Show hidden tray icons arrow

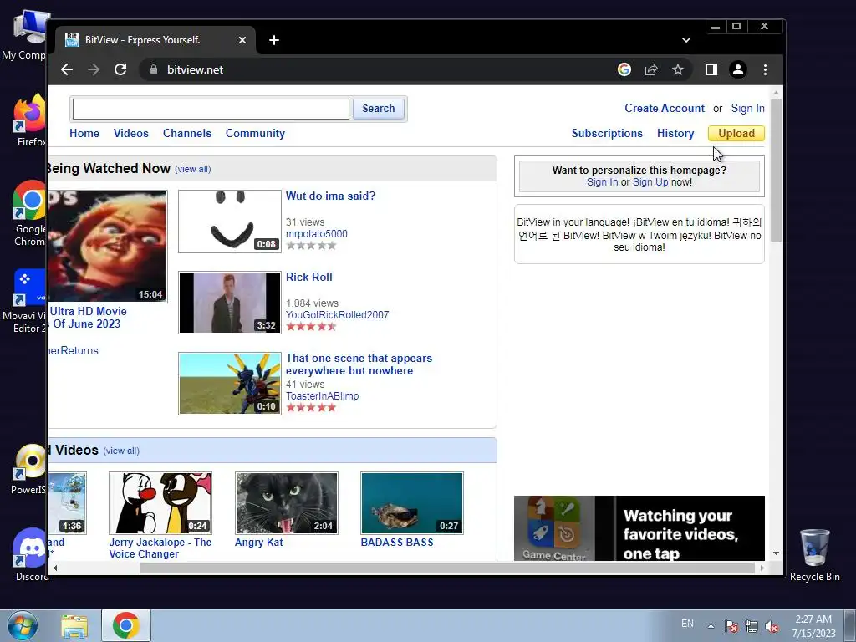[x=711, y=626]
